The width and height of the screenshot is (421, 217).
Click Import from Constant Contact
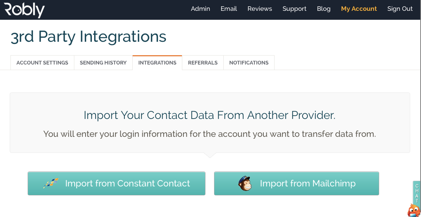[x=116, y=183]
